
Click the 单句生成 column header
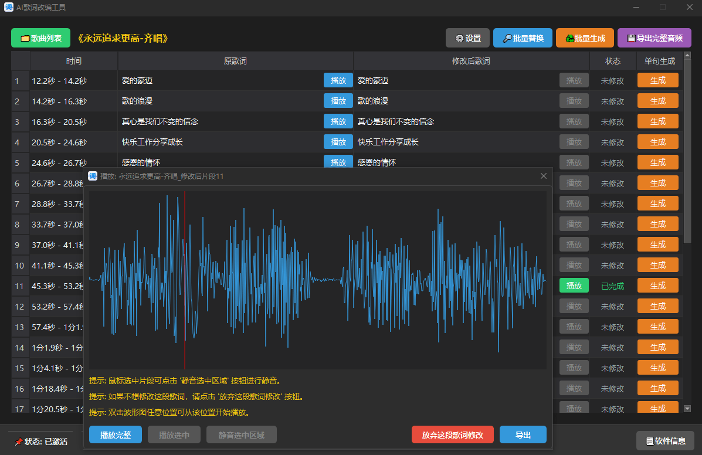659,61
